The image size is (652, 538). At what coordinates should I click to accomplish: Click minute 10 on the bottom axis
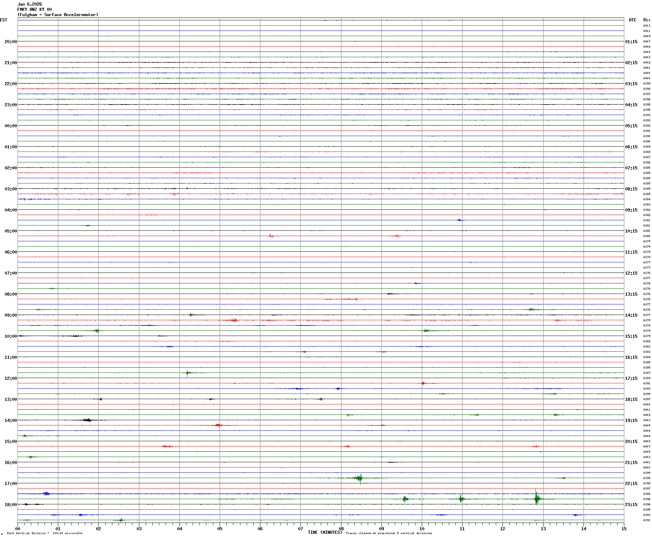coord(422,529)
